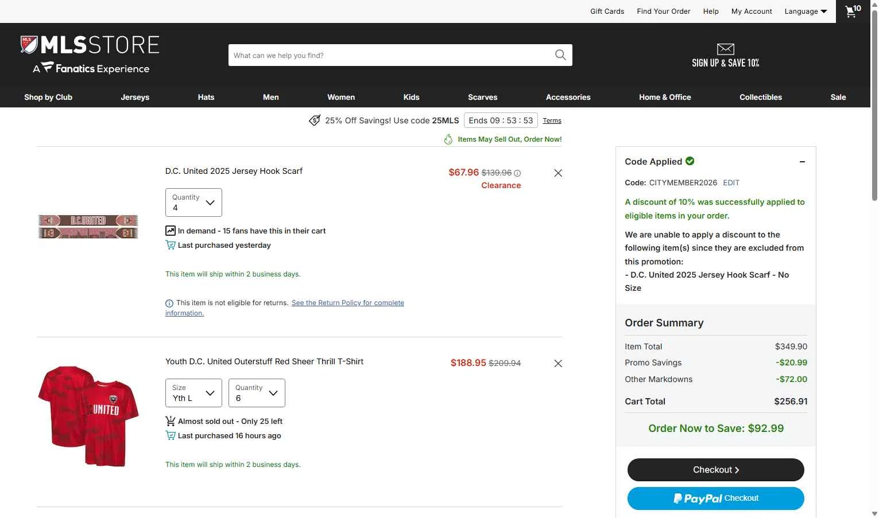Image resolution: width=879 pixels, height=518 pixels.
Task: Click the code CITYMEMBER2026 text
Action: click(683, 183)
